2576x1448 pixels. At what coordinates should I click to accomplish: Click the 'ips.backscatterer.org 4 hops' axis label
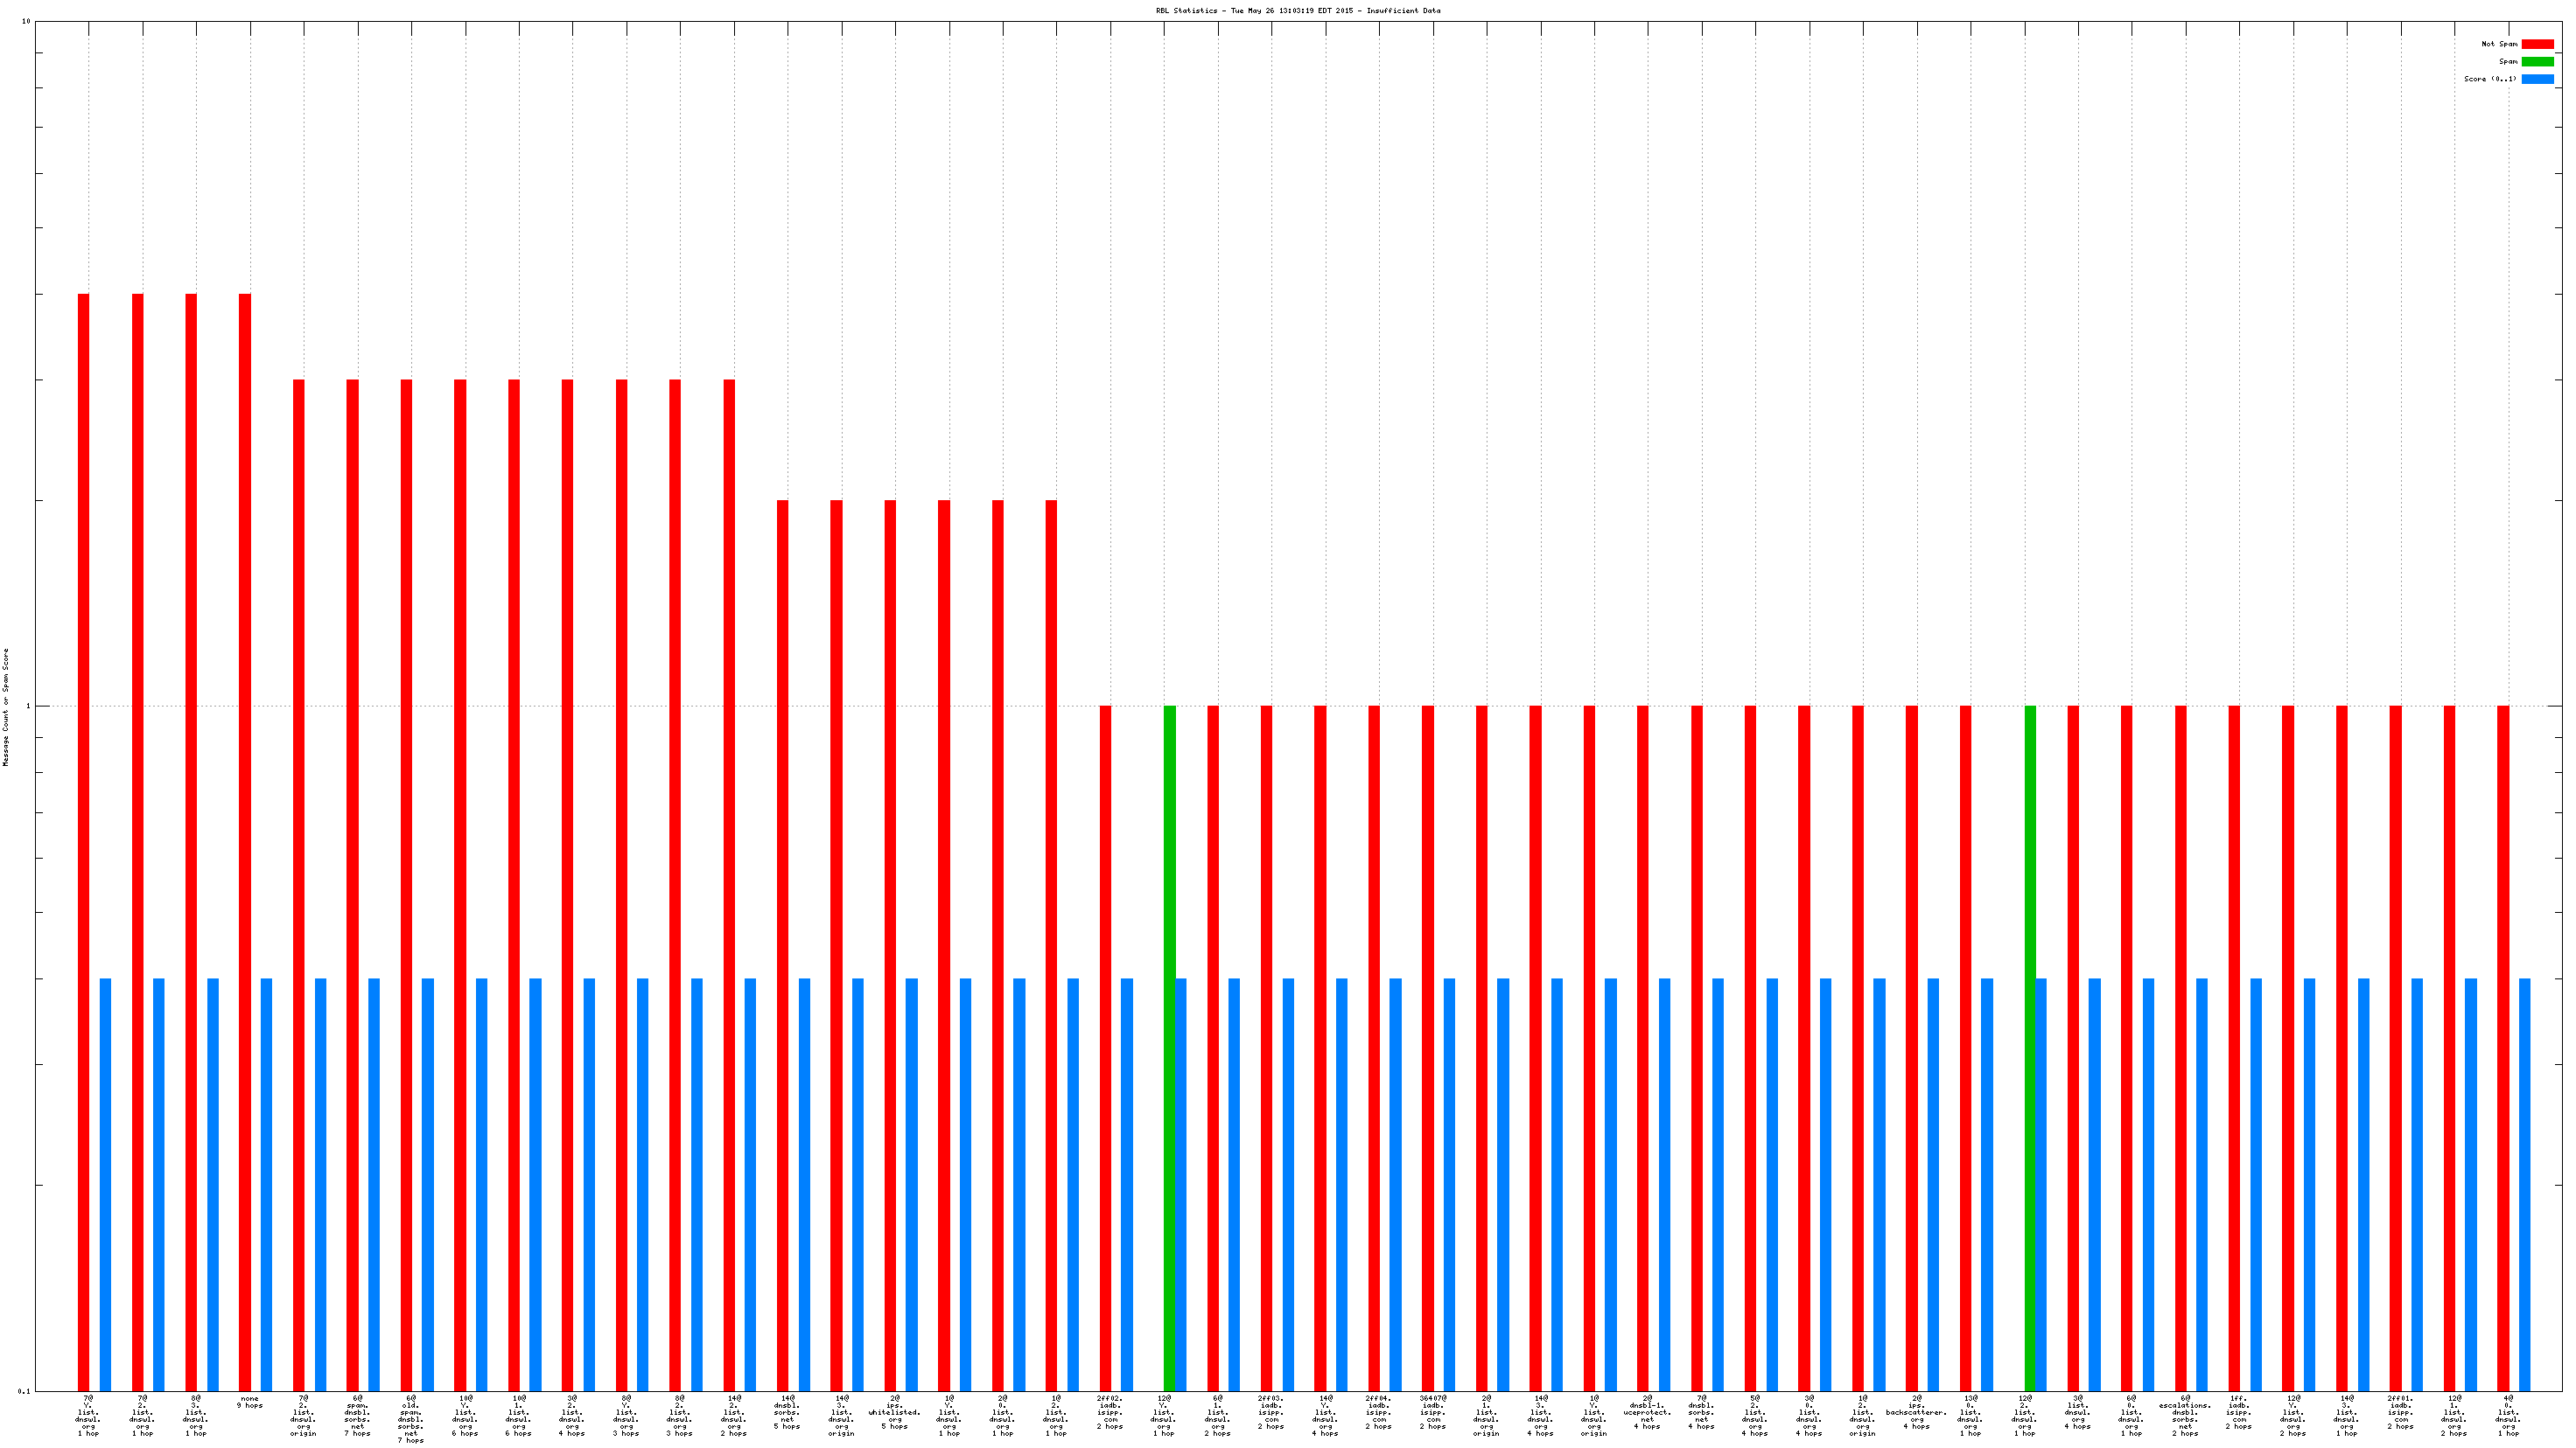pos(1916,1412)
